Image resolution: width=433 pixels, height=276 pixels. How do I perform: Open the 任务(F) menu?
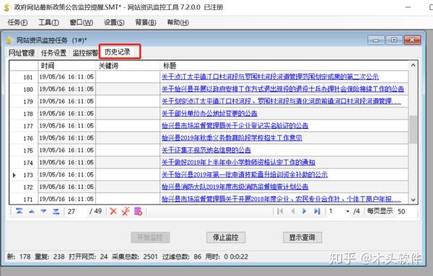17,22
